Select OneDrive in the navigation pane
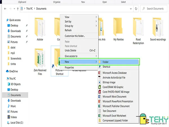The image size is (169, 127). (x=13, y=71)
